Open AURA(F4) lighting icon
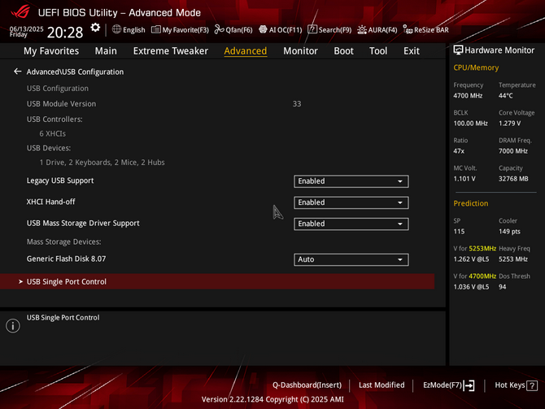The width and height of the screenshot is (545, 409). [362, 30]
